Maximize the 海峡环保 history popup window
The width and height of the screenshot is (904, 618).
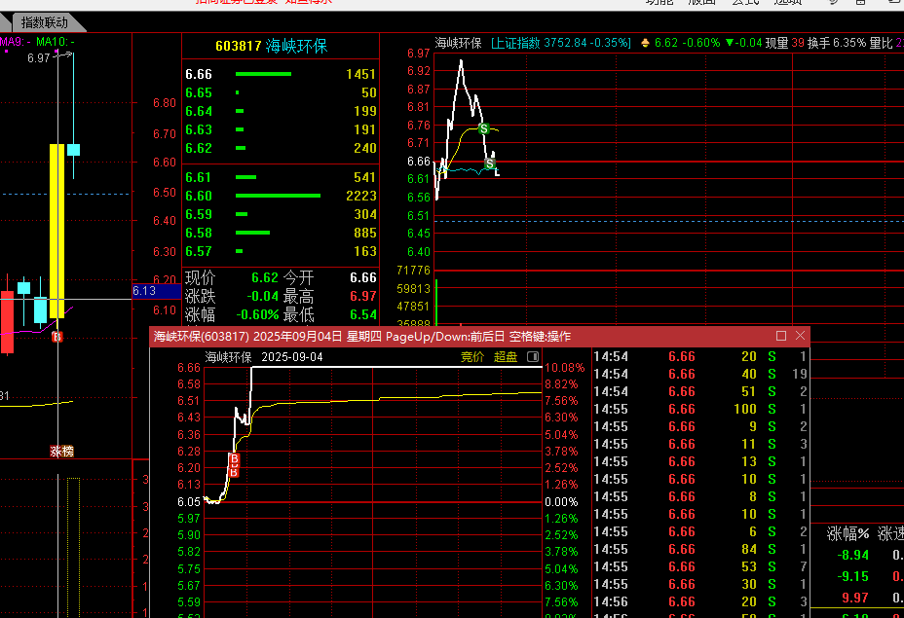(781, 336)
